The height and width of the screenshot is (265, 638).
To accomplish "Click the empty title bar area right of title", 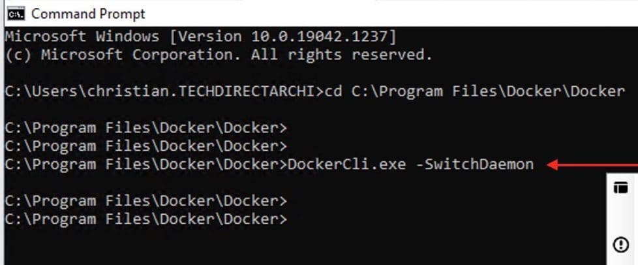I will pyautogui.click(x=391, y=13).
